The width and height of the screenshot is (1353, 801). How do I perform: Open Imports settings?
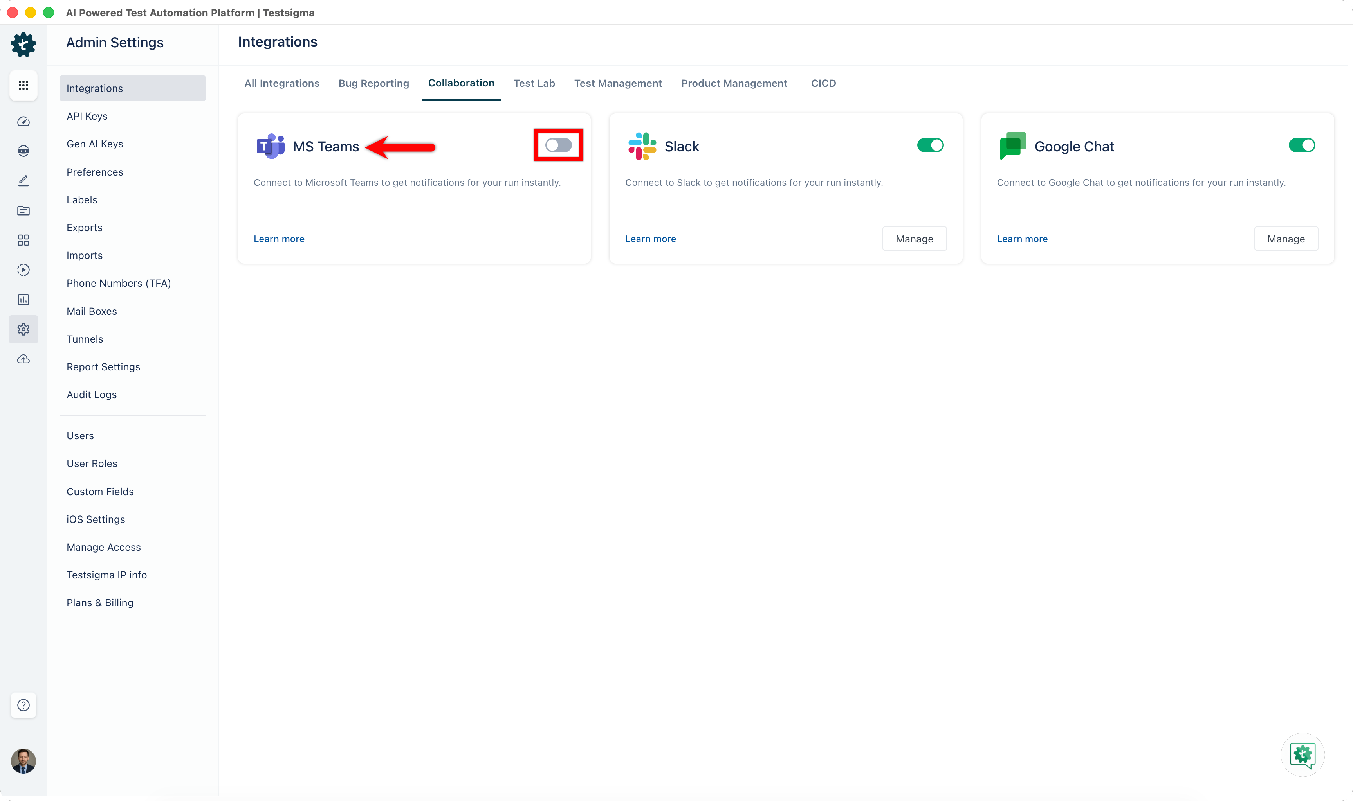[x=84, y=255]
